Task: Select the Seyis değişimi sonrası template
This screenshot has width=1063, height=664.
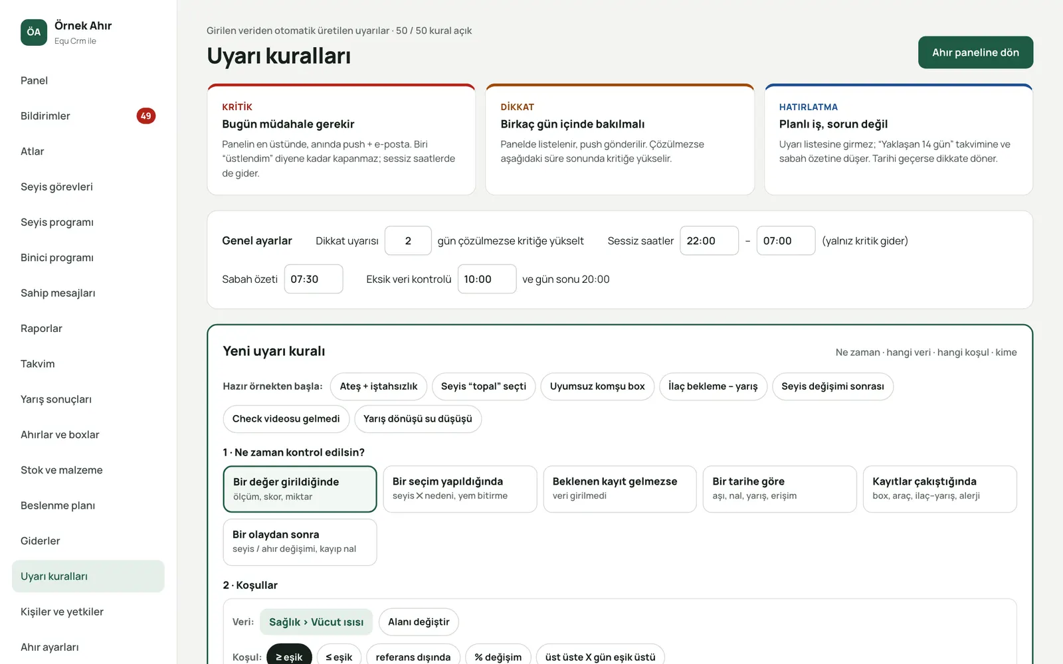Action: point(832,386)
